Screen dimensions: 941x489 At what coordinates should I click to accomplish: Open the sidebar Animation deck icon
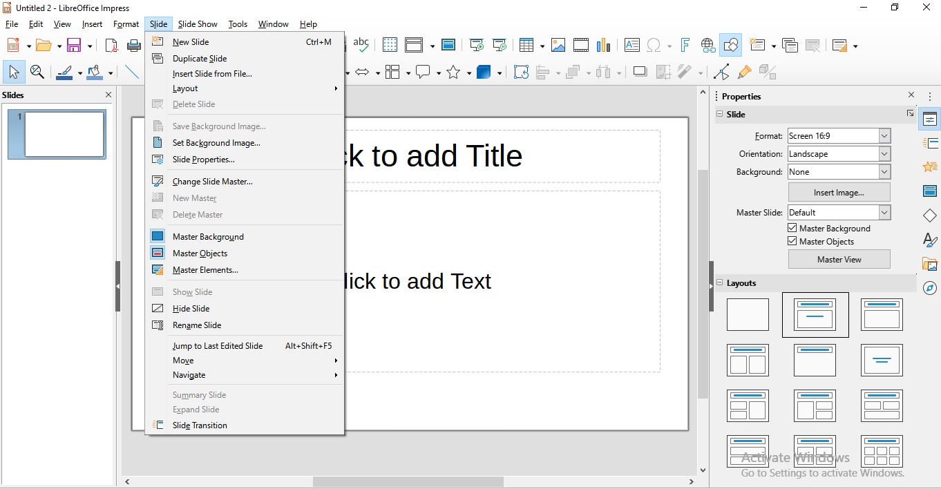coord(930,167)
